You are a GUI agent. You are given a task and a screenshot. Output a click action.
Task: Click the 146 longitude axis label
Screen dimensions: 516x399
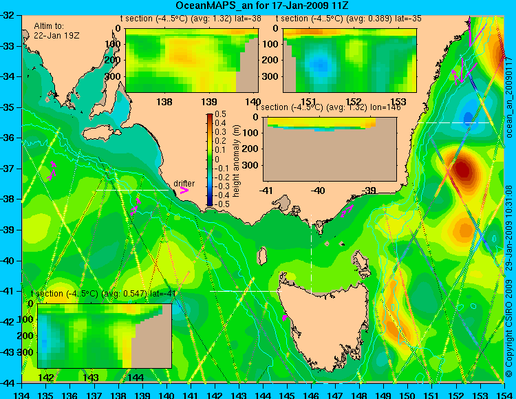point(311,395)
